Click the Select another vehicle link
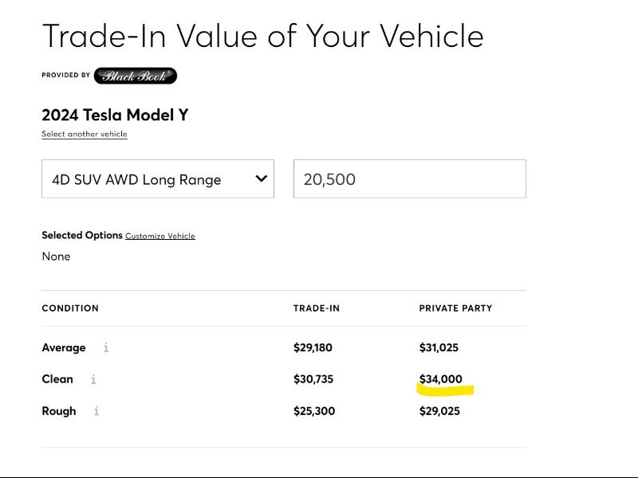This screenshot has width=638, height=478. (x=85, y=134)
